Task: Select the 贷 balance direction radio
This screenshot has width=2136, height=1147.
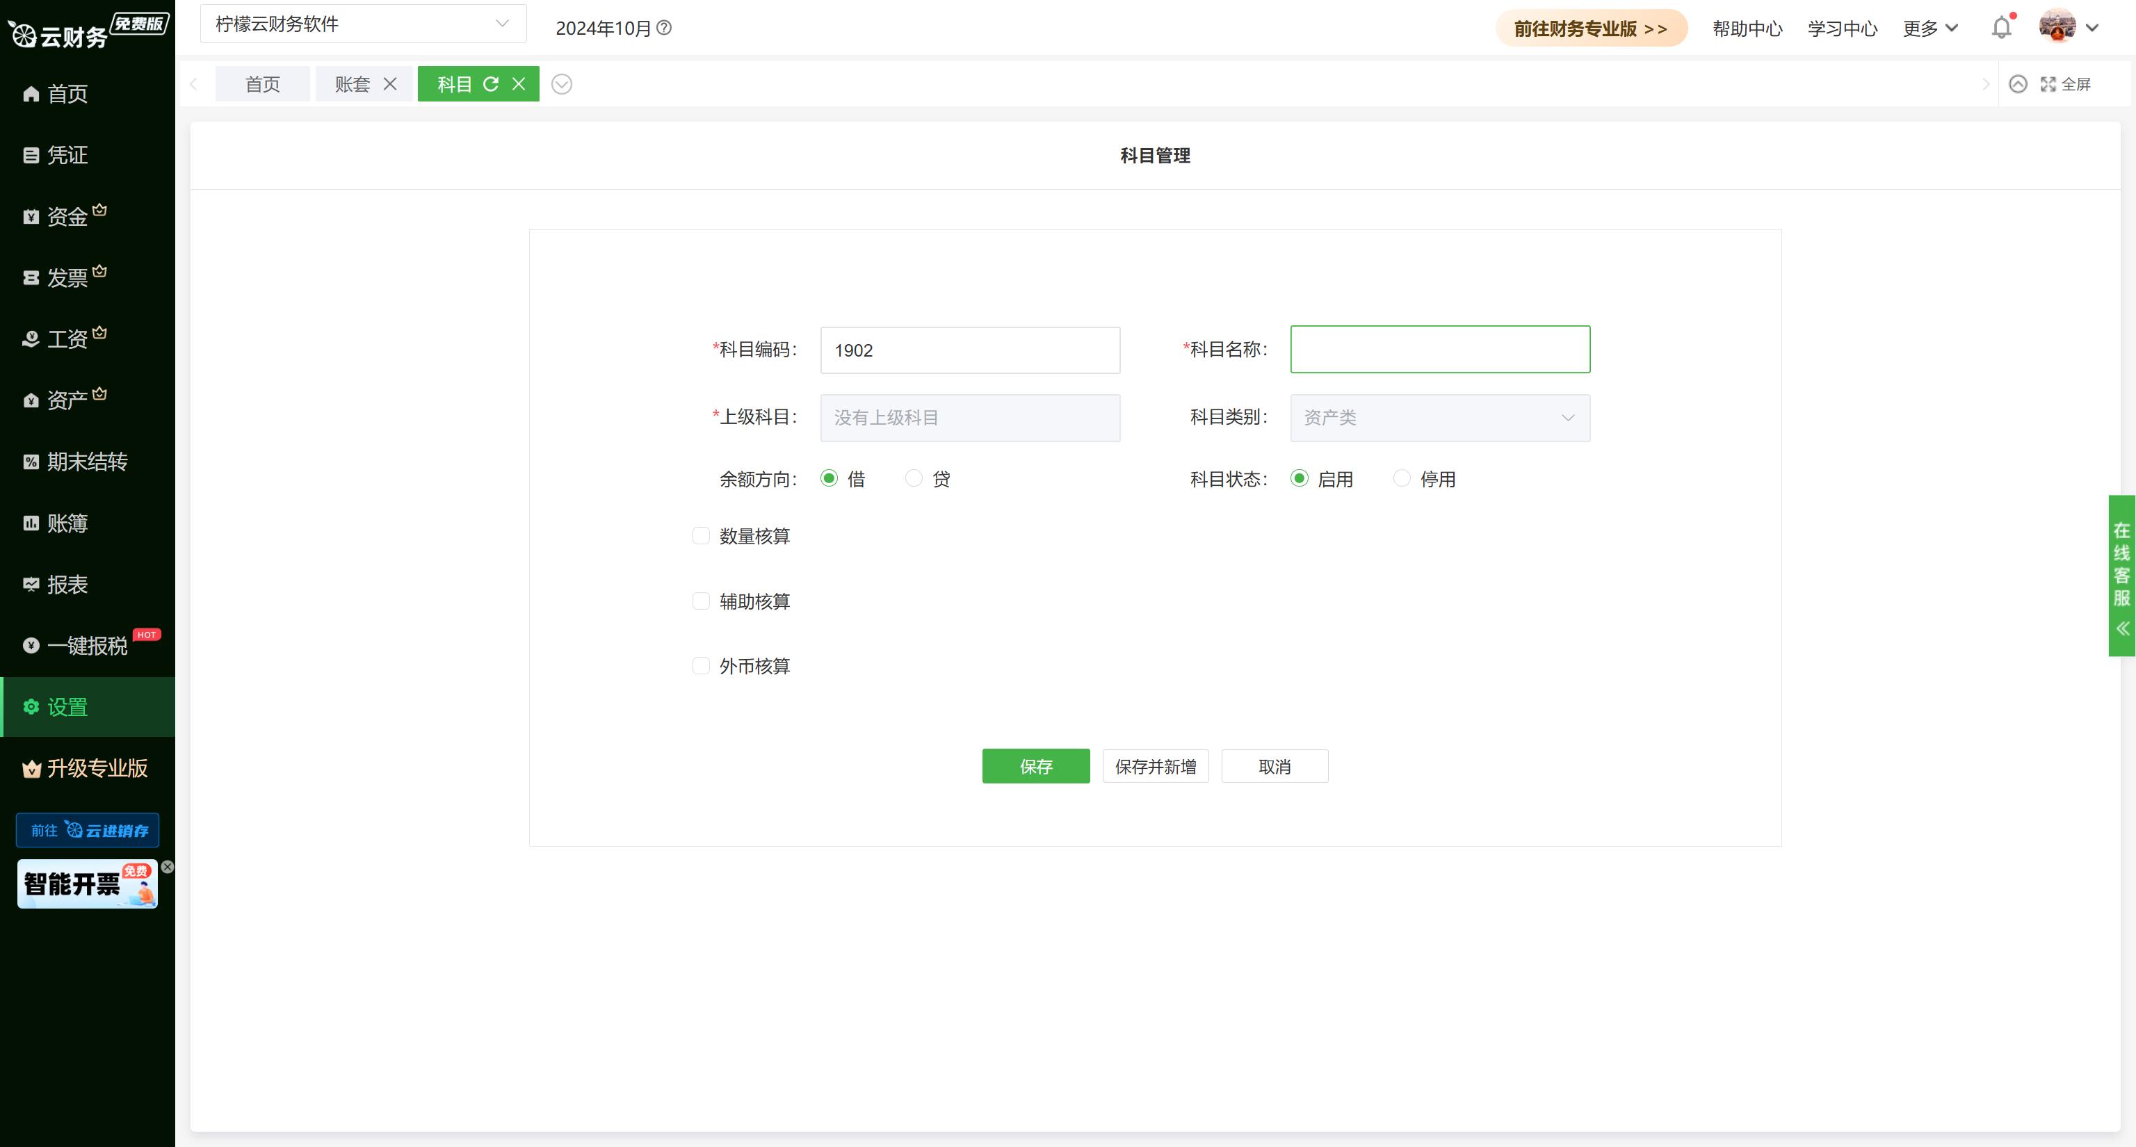Action: pos(913,478)
